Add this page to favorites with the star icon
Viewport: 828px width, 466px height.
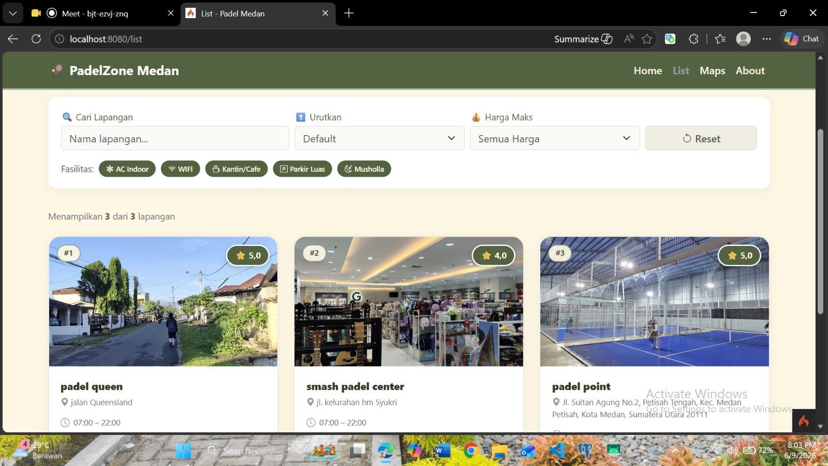tap(647, 39)
